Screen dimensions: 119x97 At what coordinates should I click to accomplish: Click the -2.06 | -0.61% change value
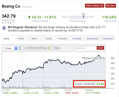click(72, 93)
